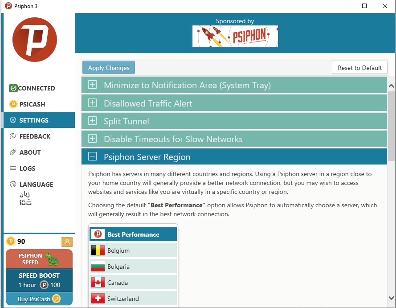Click the Canada flag icon

pos(98,283)
